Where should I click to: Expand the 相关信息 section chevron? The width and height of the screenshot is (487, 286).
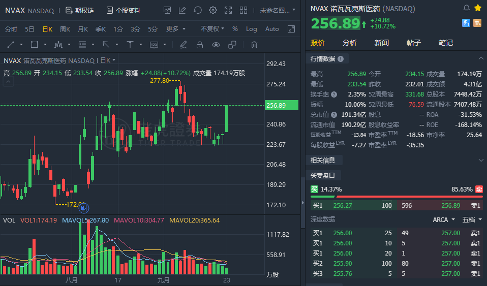pyautogui.click(x=481, y=160)
